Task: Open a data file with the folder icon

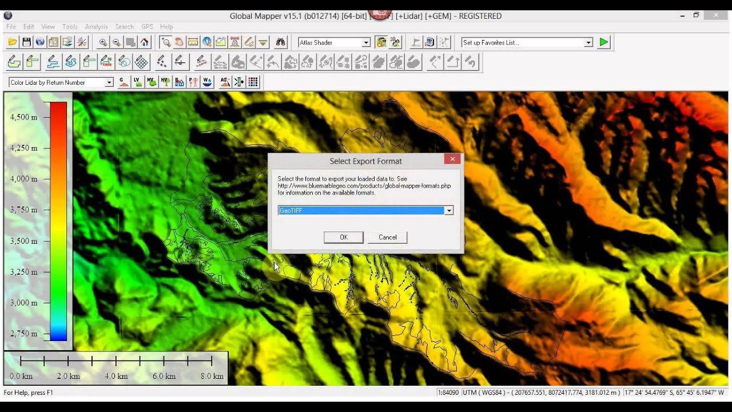Action: click(x=12, y=42)
